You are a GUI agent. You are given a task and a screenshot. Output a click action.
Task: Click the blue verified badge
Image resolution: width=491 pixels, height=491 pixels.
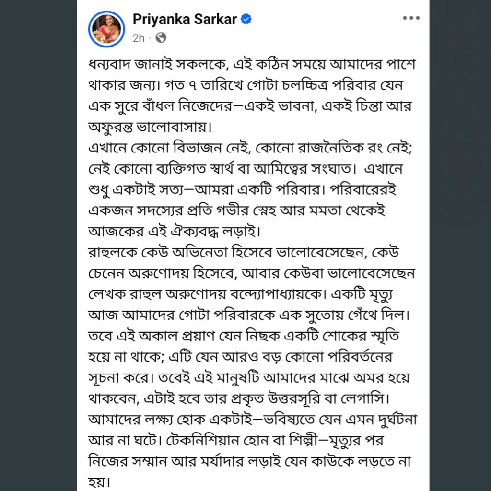pyautogui.click(x=247, y=20)
